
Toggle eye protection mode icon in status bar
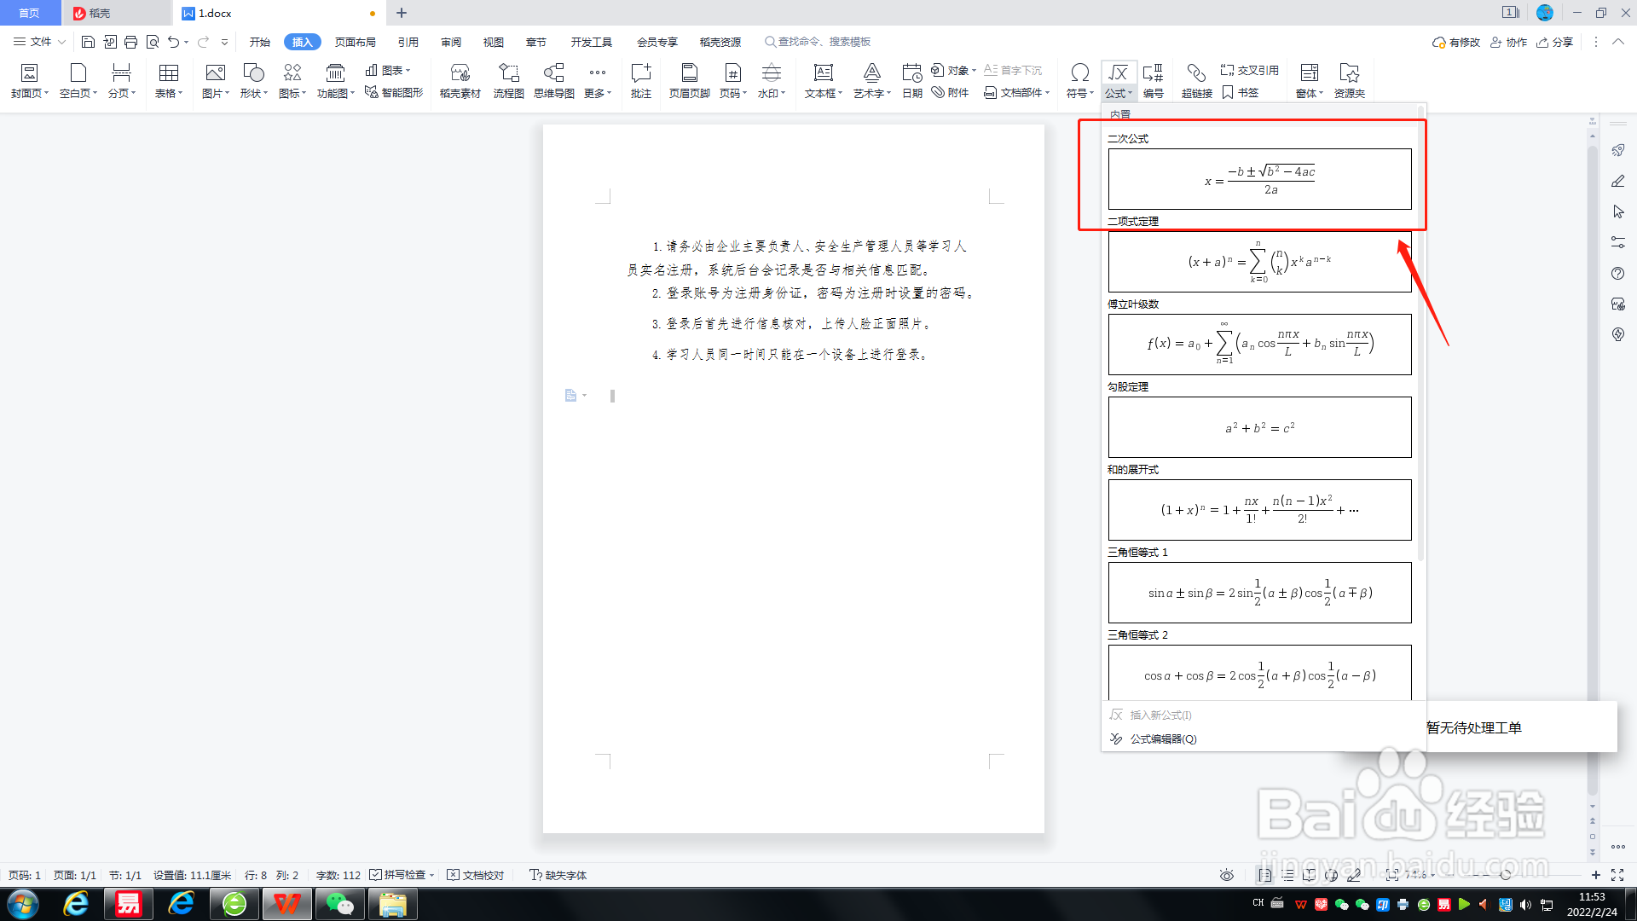[1227, 875]
